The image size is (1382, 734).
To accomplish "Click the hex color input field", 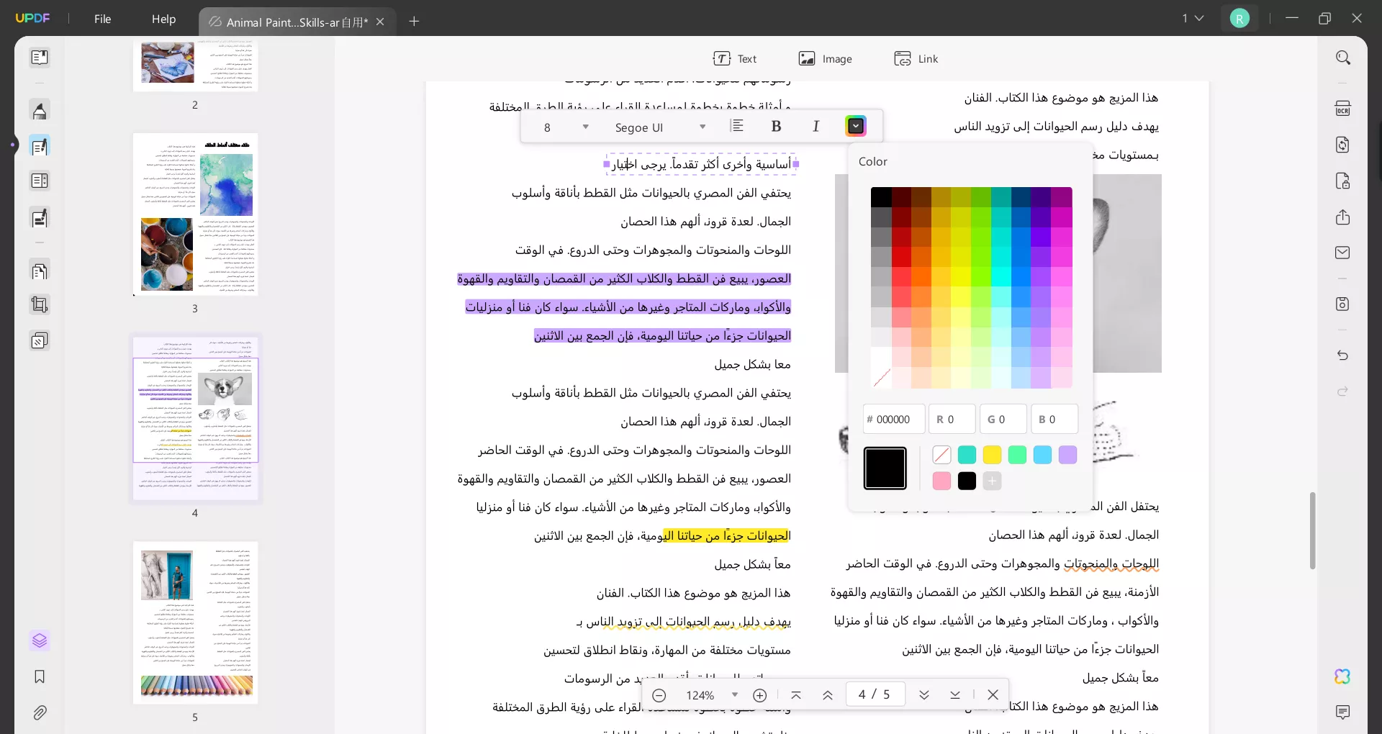I will click(893, 419).
